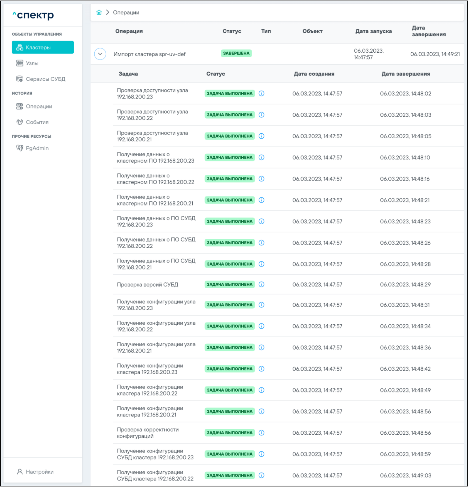Show info for node 192.168.200.23 availability check
Image resolution: width=468 pixels, height=487 pixels.
tap(261, 94)
